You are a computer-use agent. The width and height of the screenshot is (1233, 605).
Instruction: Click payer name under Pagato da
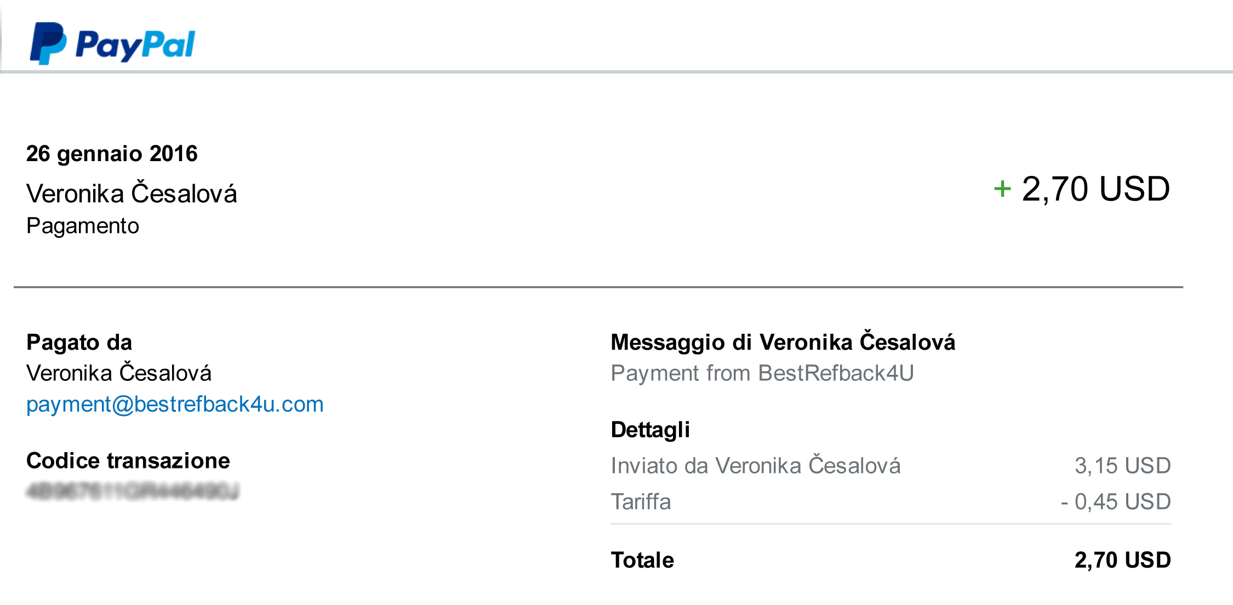(119, 373)
